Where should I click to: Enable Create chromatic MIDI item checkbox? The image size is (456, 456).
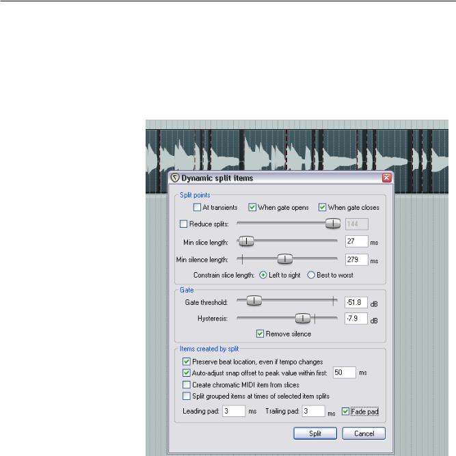[187, 385]
